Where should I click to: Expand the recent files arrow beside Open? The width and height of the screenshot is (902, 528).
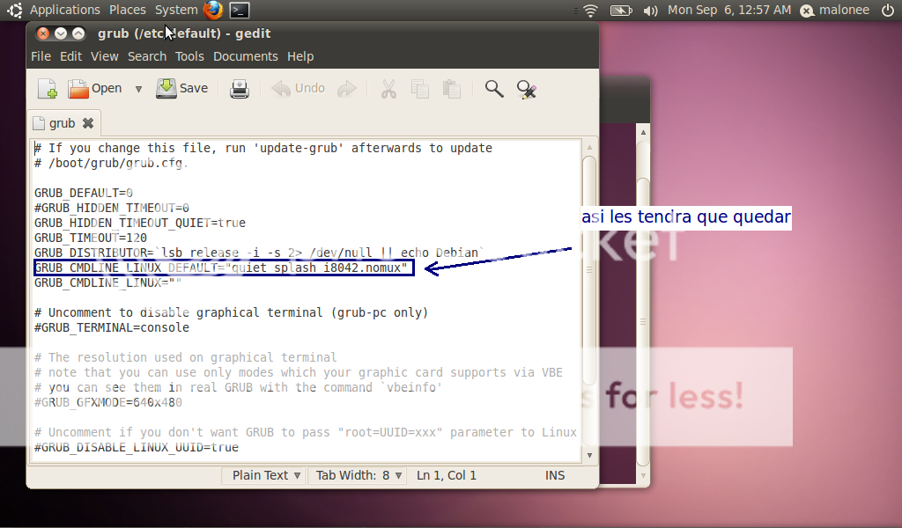pyautogui.click(x=138, y=89)
